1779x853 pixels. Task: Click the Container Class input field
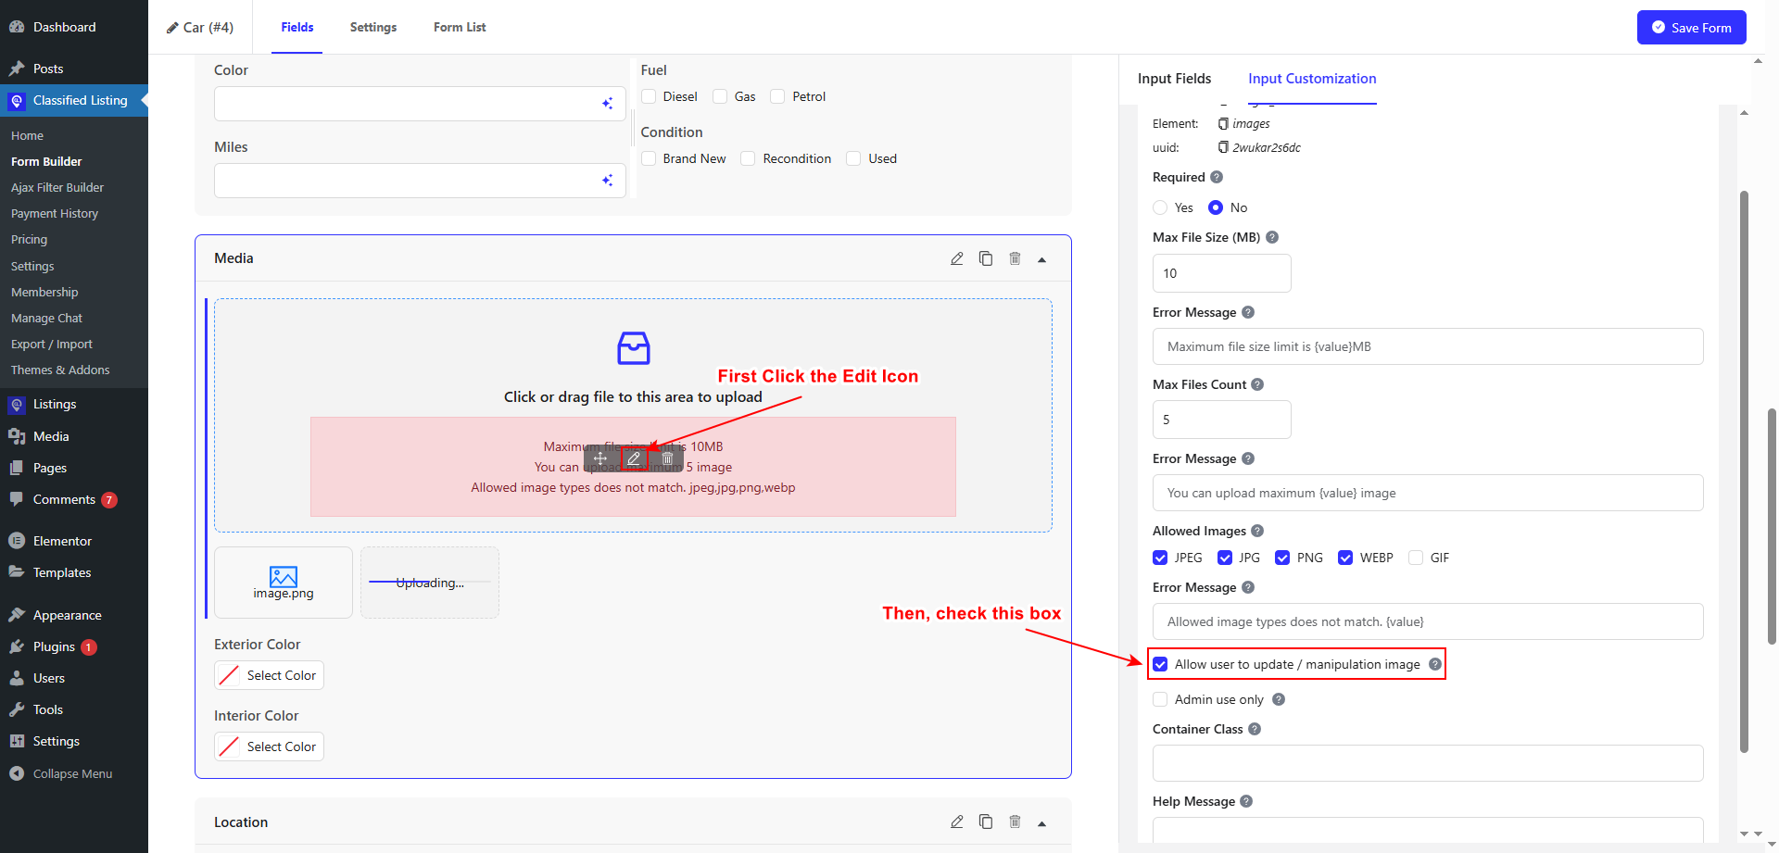1428,763
